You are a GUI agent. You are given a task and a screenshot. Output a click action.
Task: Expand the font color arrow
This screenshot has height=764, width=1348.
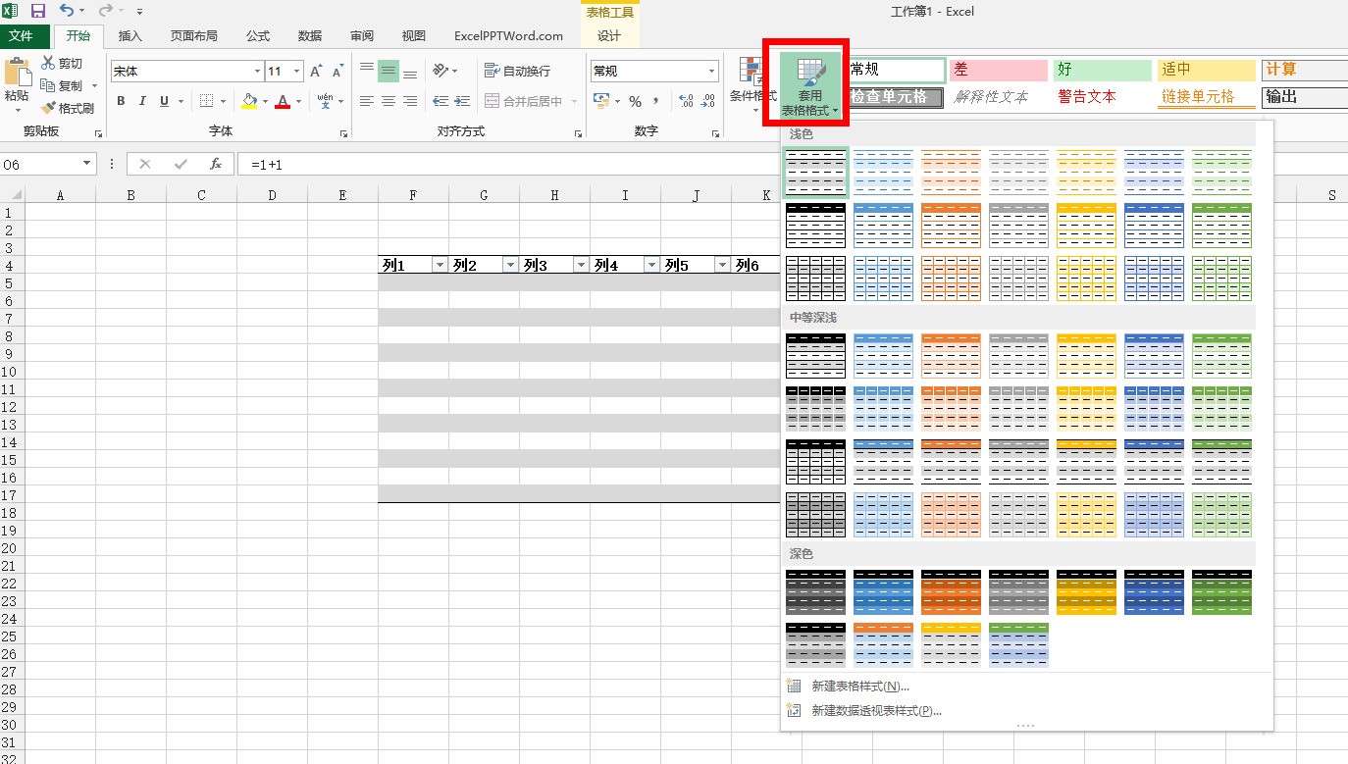point(298,101)
